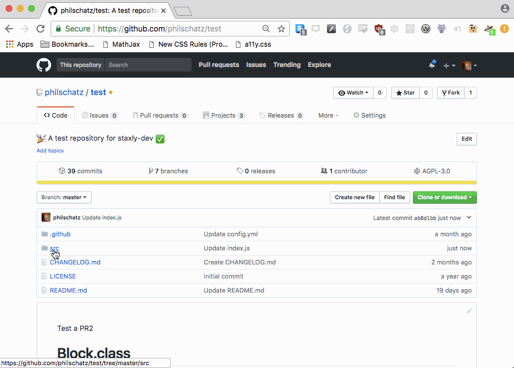Open the Bookmarks folder in bookmarks bar
Screen dimensions: 514x368
point(67,44)
